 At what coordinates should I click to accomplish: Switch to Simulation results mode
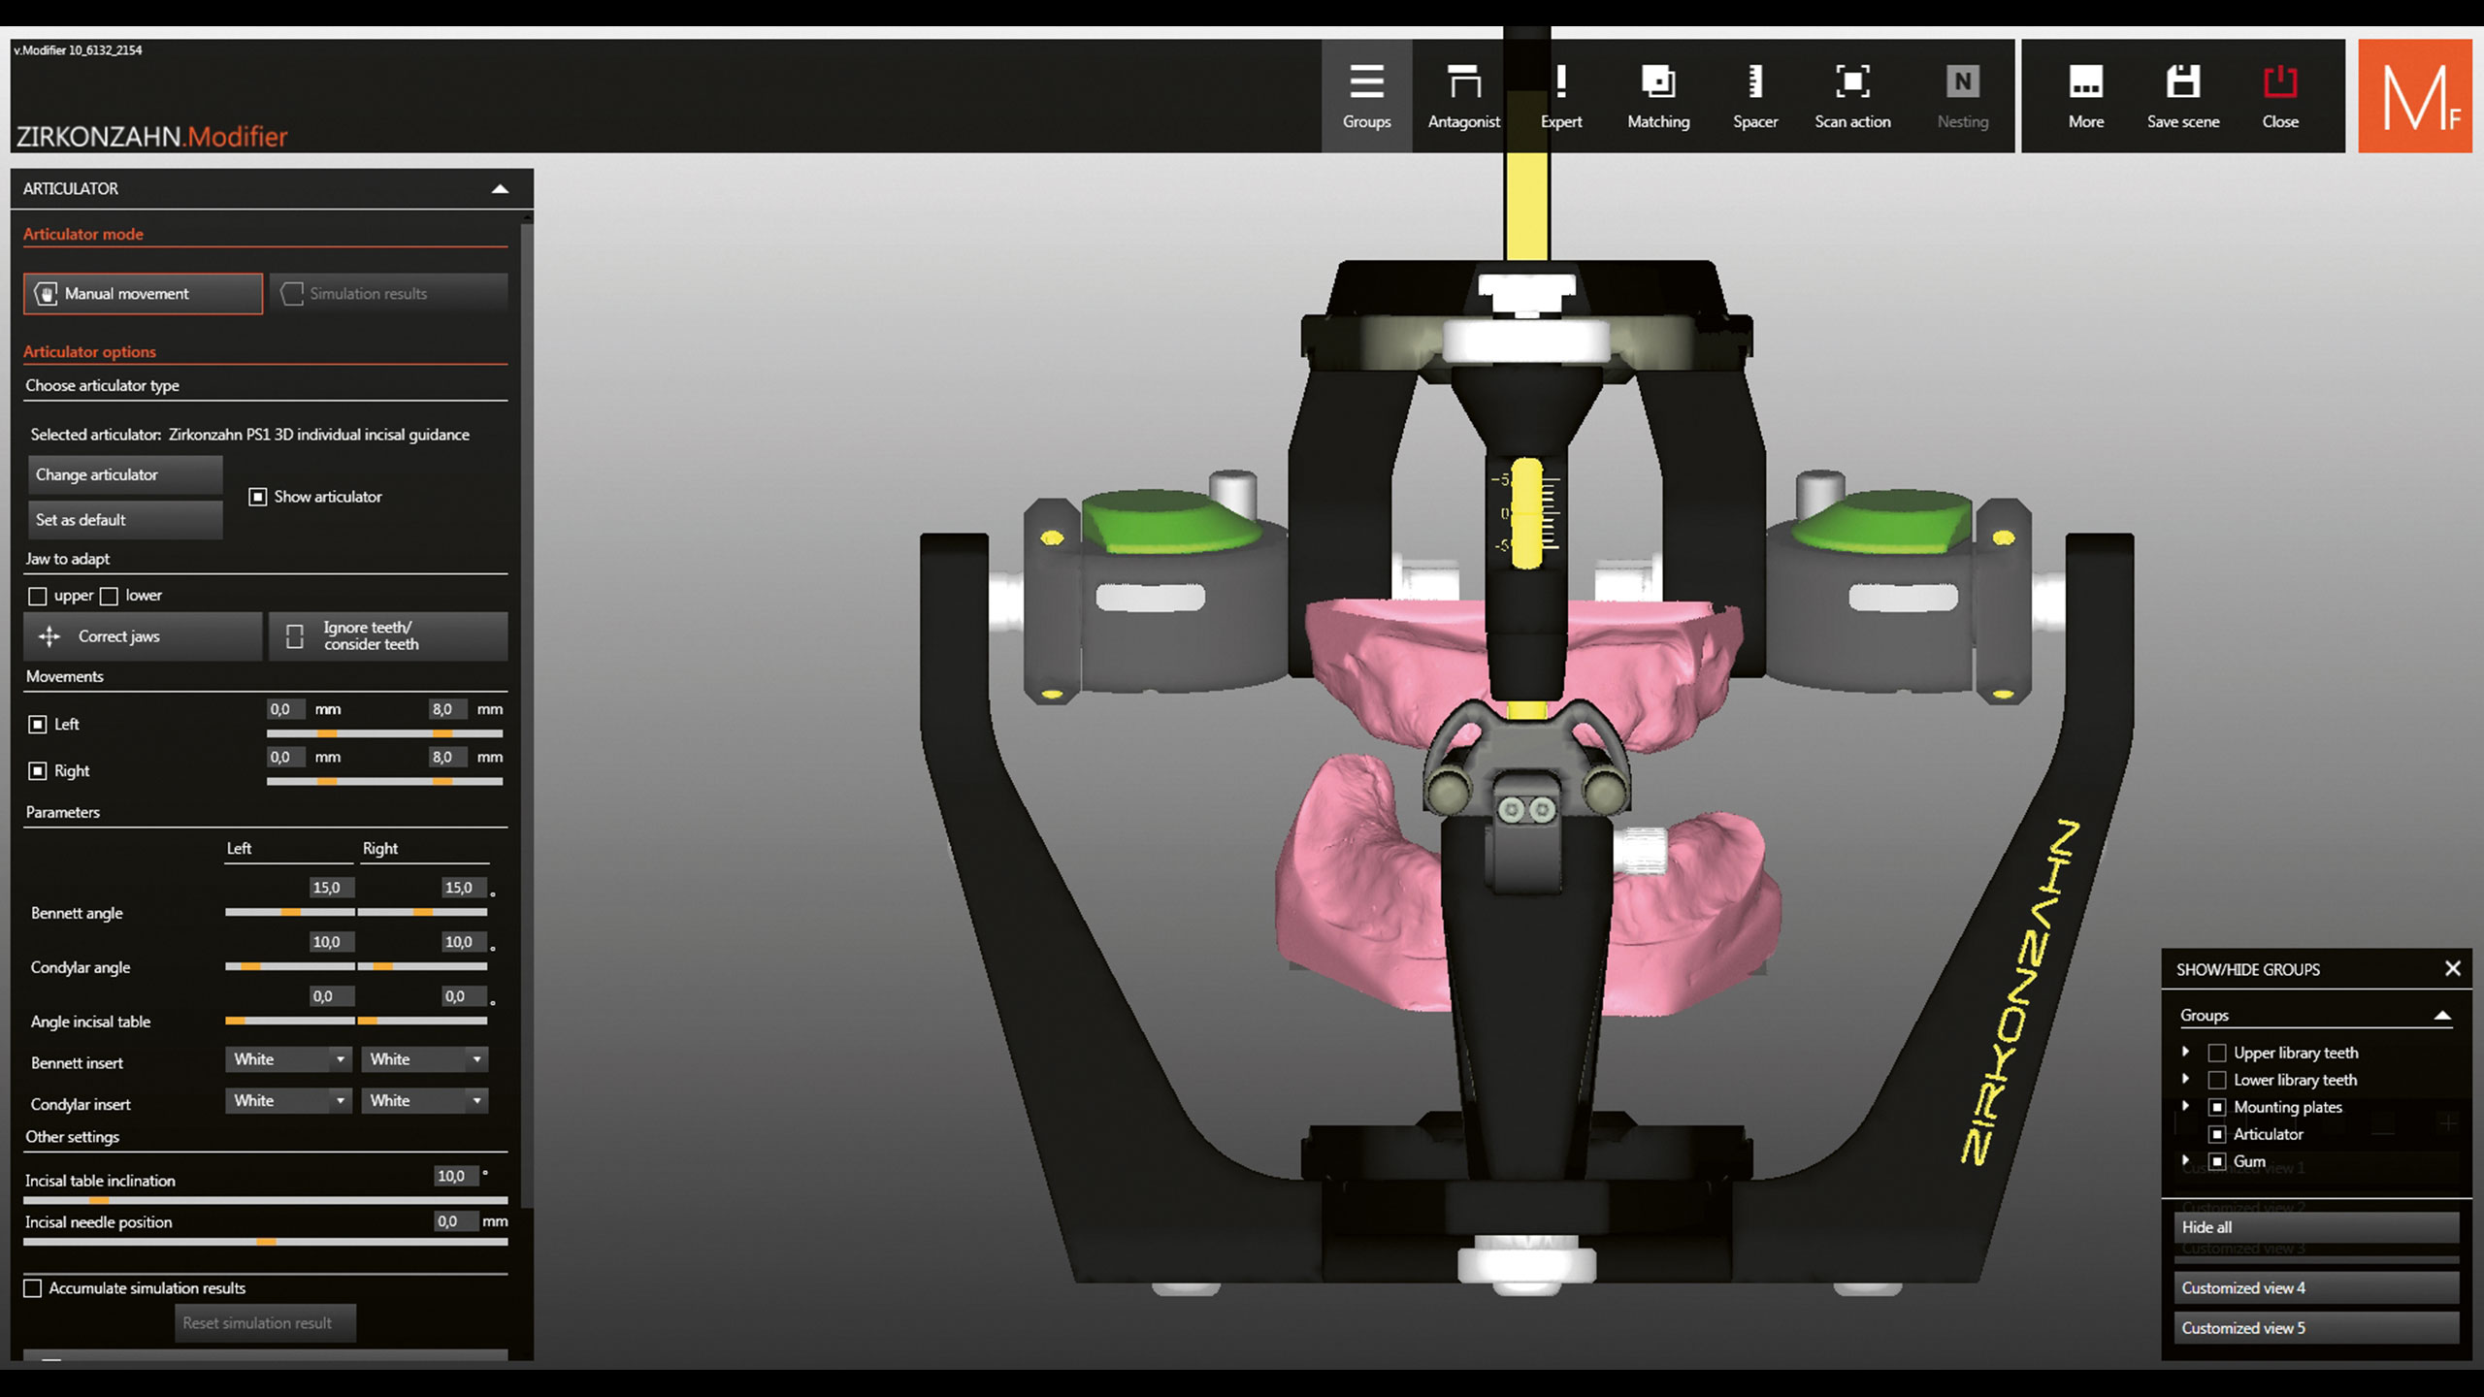[x=388, y=293]
